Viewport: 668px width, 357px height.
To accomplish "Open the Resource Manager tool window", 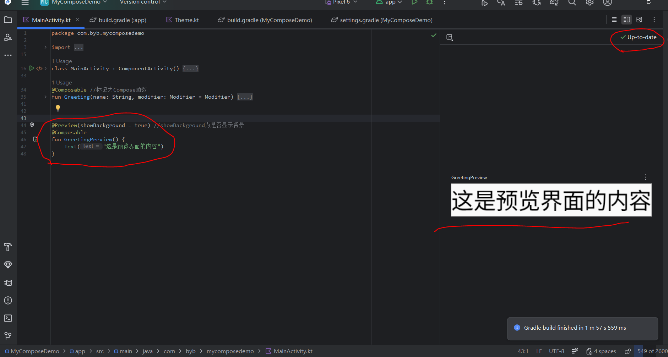I will tap(8, 37).
